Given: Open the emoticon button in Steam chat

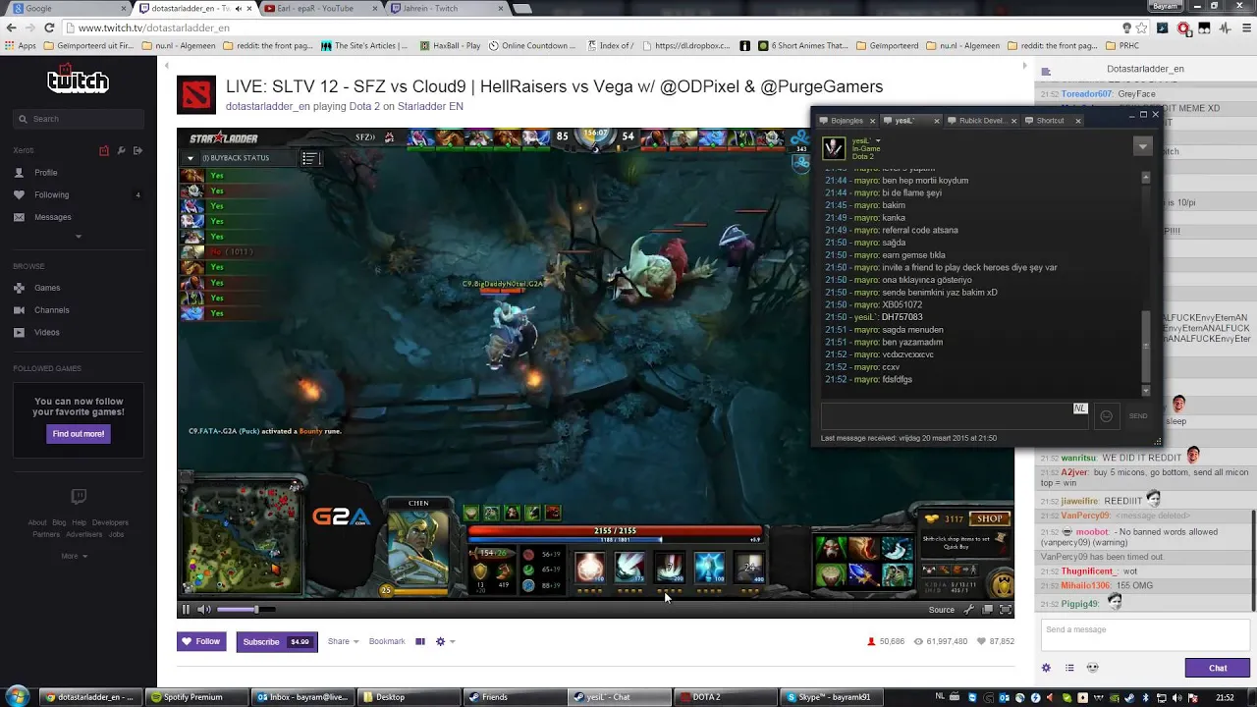Looking at the screenshot, I should [x=1106, y=415].
